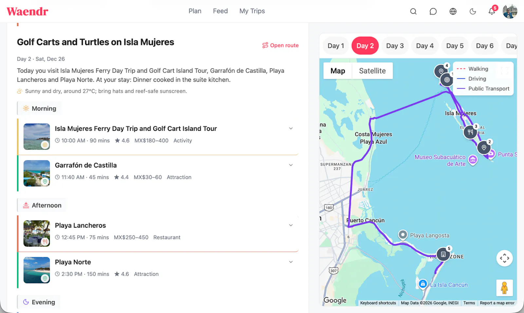
Task: Click the map pan control icon
Action: click(504, 258)
